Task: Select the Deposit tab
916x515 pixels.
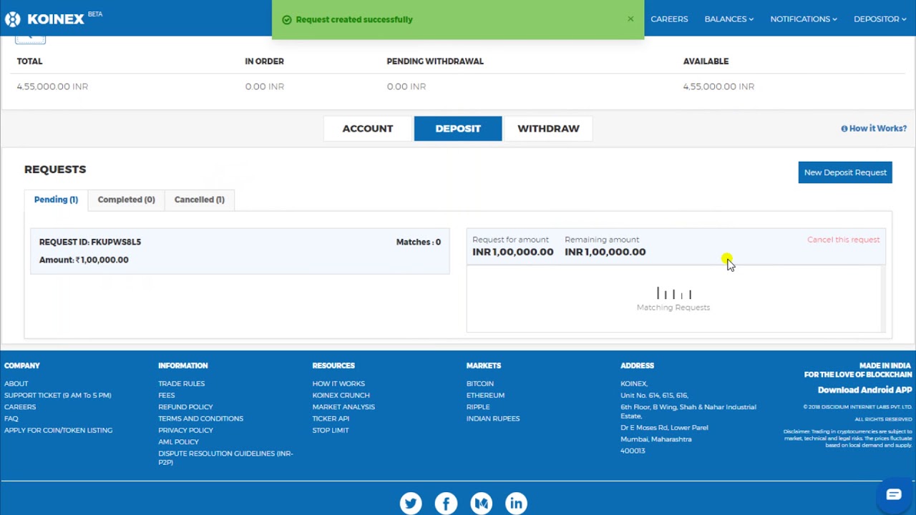Action: click(458, 129)
